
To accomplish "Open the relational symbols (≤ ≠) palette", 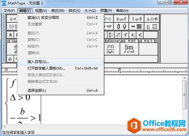I will click(12, 19).
